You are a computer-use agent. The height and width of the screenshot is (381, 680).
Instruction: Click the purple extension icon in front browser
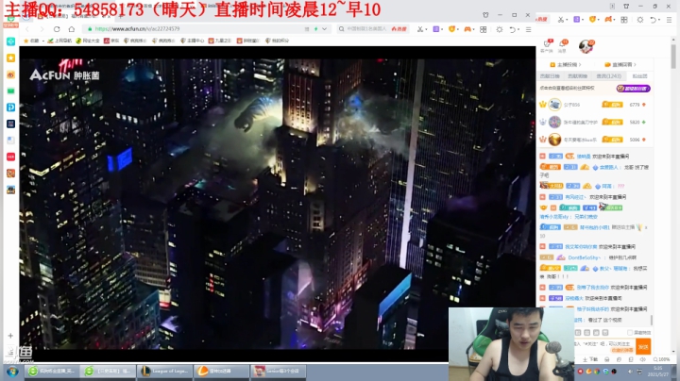pos(435,29)
